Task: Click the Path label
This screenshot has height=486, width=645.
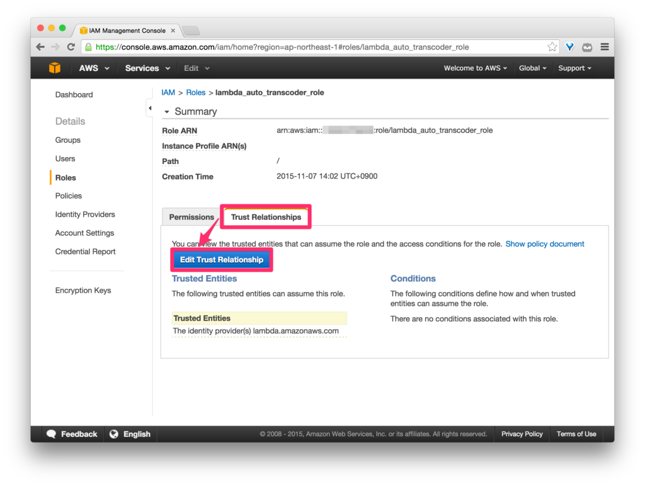Action: click(x=170, y=162)
